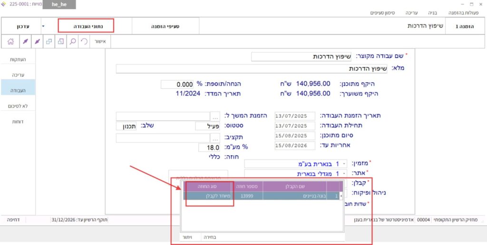Click the pin icon adjacent to the Home icon
Screen dimensions: 487x245
[x=25, y=42]
